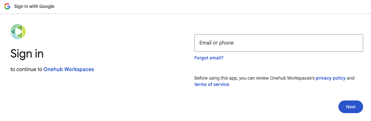371x121 pixels.
Task: Open the terms of service link
Action: [x=212, y=84]
